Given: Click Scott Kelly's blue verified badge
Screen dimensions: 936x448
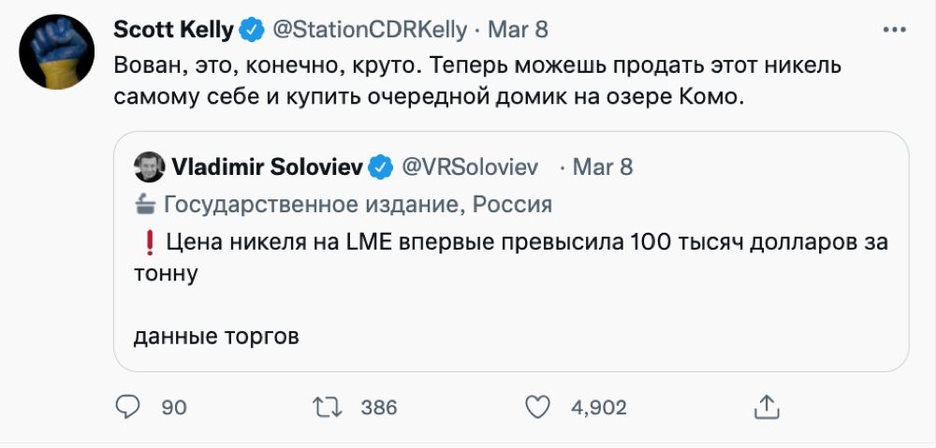Looking at the screenshot, I should point(251,30).
